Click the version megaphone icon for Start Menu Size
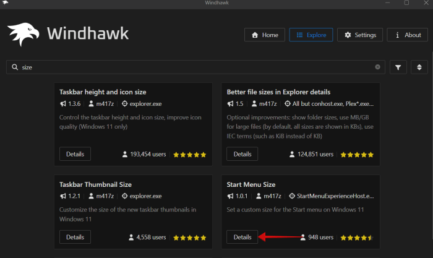The height and width of the screenshot is (258, 433). pos(231,196)
